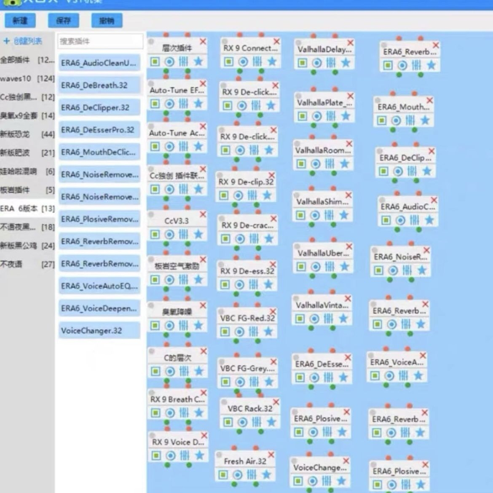493x493 pixels.
Task: Click the sliders icon on RX 9 De-ess.32 node
Action: (253, 284)
